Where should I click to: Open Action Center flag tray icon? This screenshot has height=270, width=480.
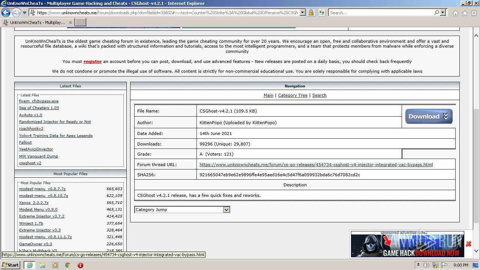[x=444, y=265]
